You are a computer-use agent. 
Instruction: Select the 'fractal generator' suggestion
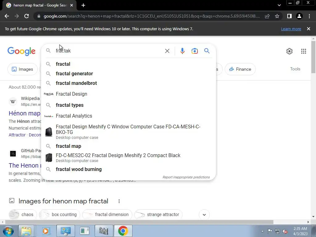pyautogui.click(x=128, y=73)
